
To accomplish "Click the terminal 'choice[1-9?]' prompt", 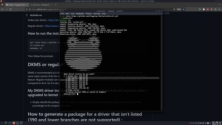I will click(70, 94).
